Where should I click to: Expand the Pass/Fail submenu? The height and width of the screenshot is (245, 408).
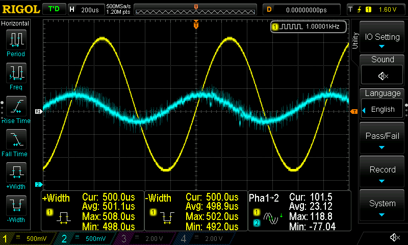(x=382, y=139)
